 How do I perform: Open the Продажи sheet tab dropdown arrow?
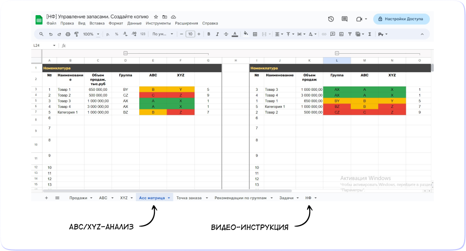click(x=91, y=198)
